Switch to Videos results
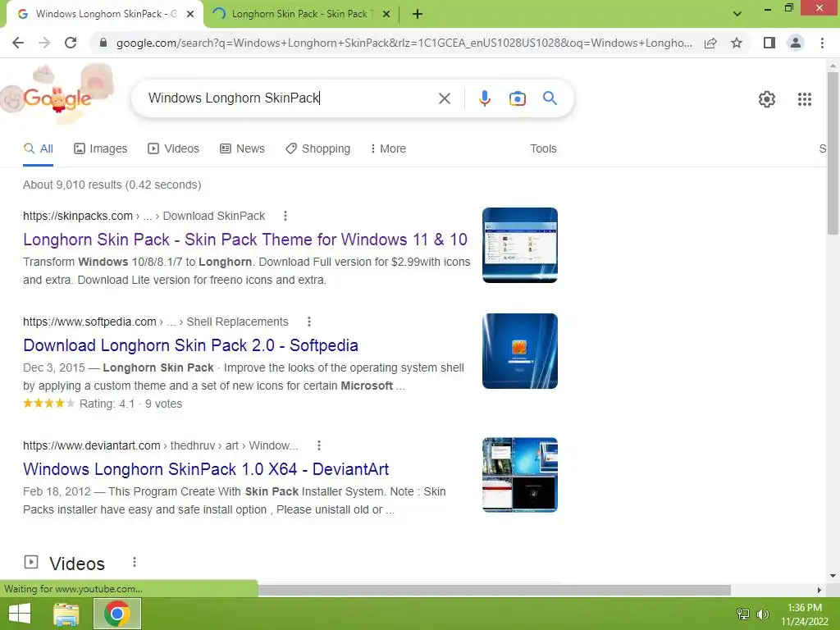This screenshot has height=630, width=840. 174,149
